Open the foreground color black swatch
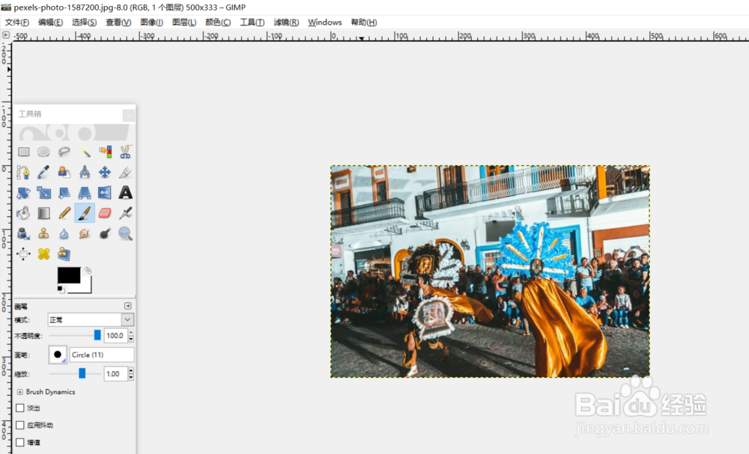 click(x=69, y=275)
